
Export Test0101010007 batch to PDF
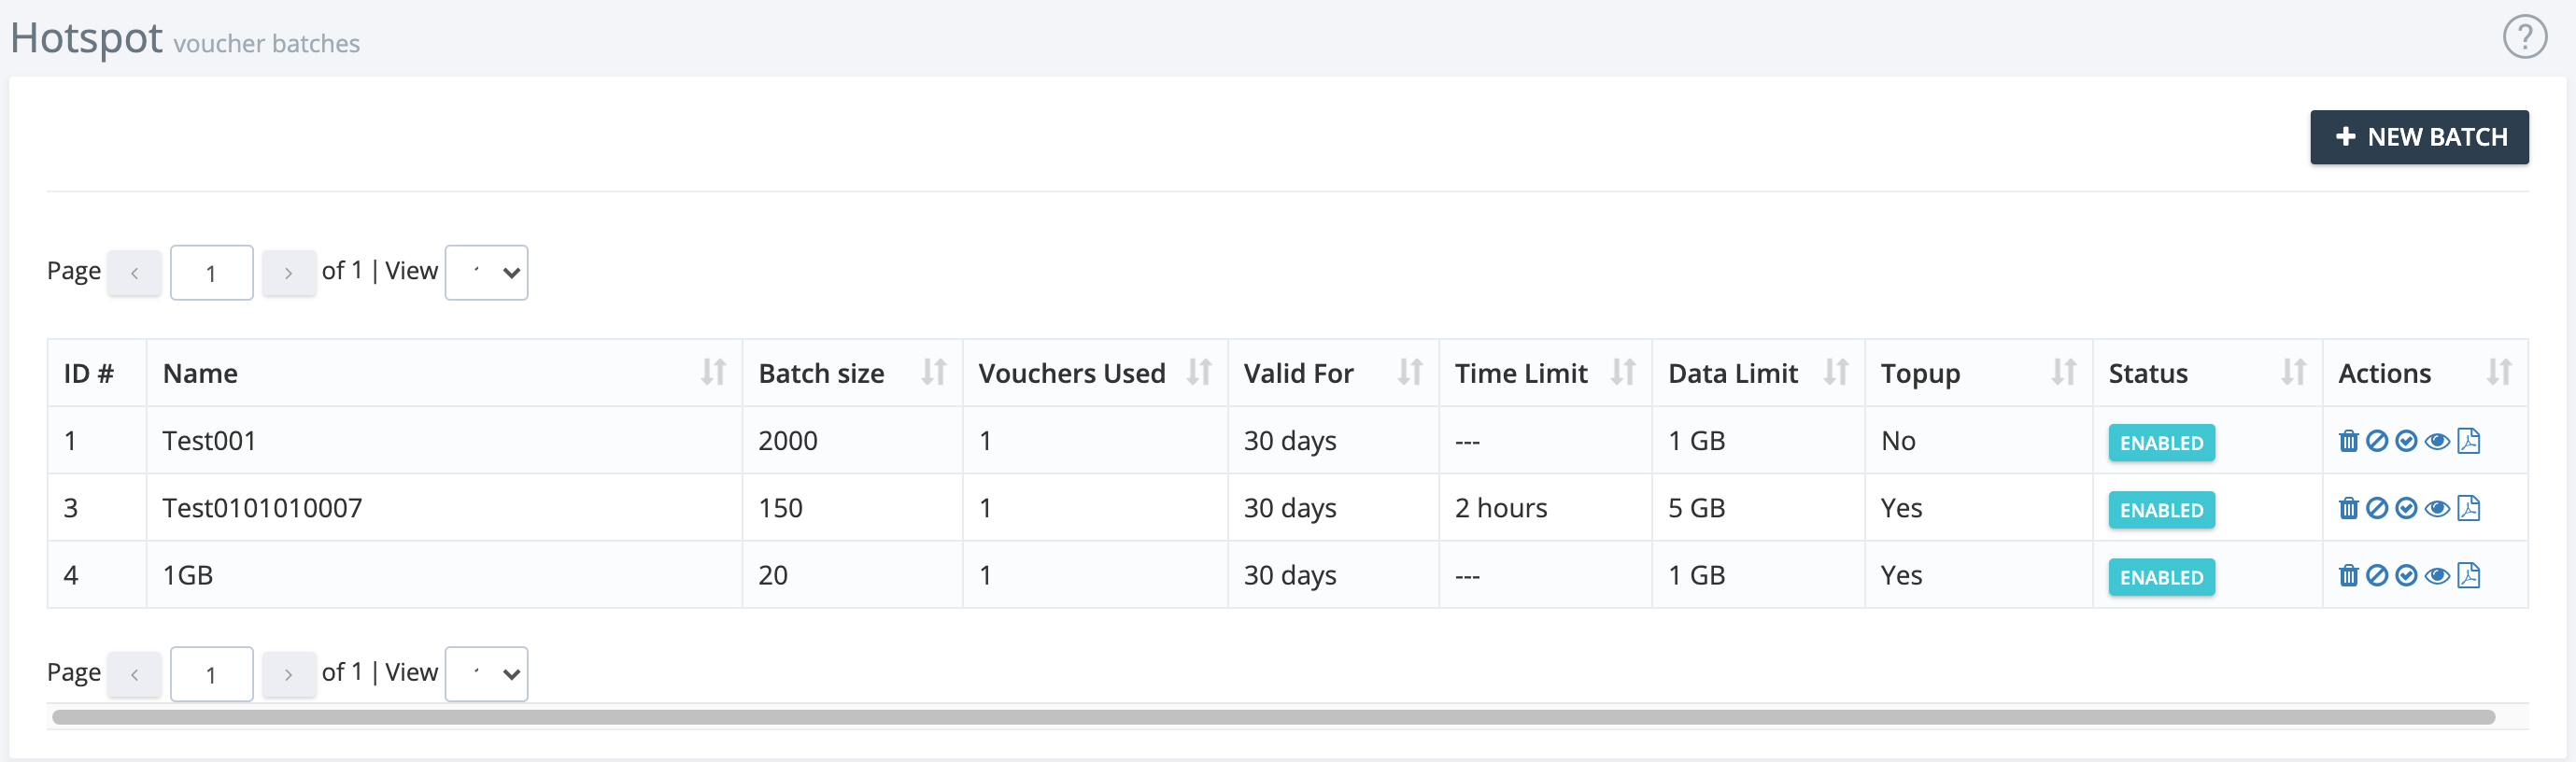(x=2468, y=508)
